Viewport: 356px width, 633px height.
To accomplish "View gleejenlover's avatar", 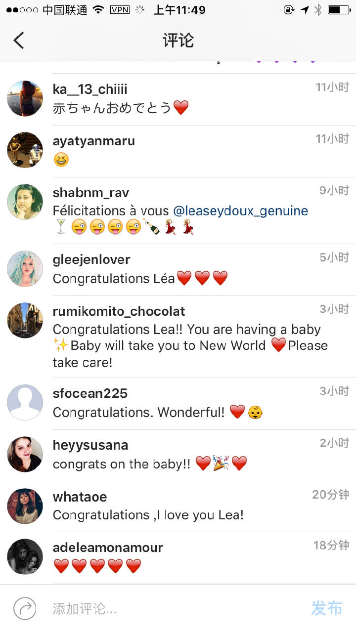I will tap(25, 268).
